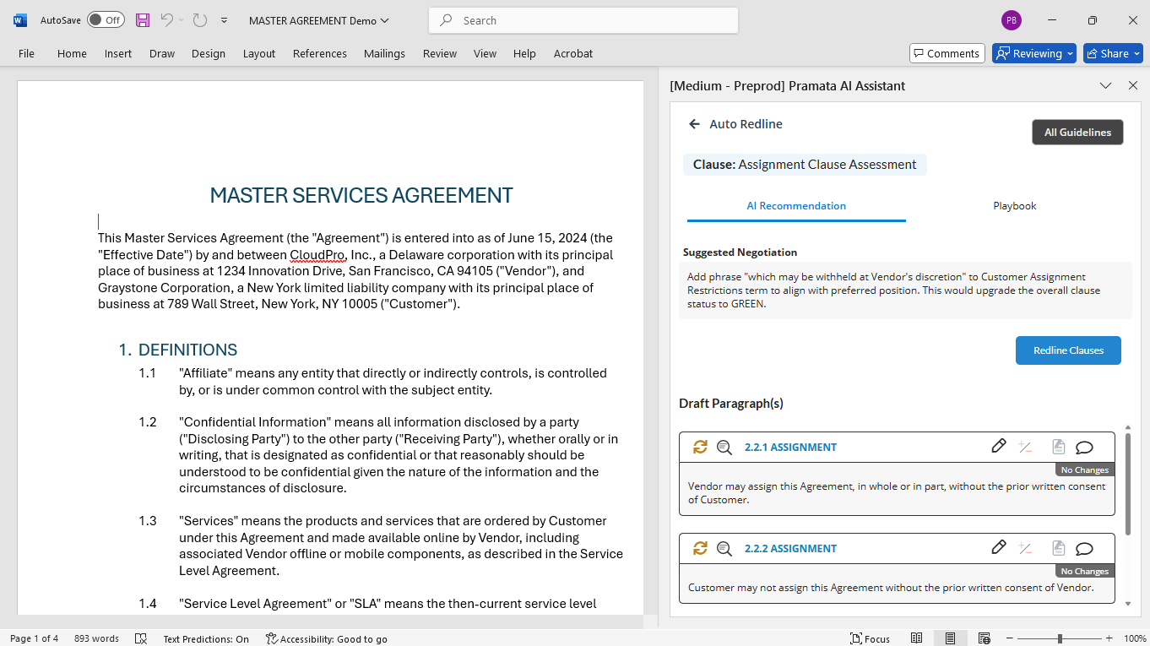Image resolution: width=1150 pixels, height=646 pixels.
Task: Open the MASTER AGREEMENT Demo title dropdown
Action: click(x=319, y=20)
